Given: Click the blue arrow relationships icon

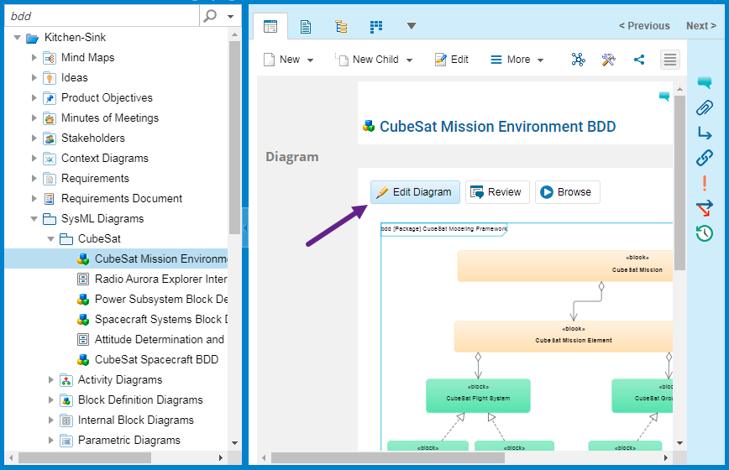Looking at the screenshot, I should click(705, 133).
